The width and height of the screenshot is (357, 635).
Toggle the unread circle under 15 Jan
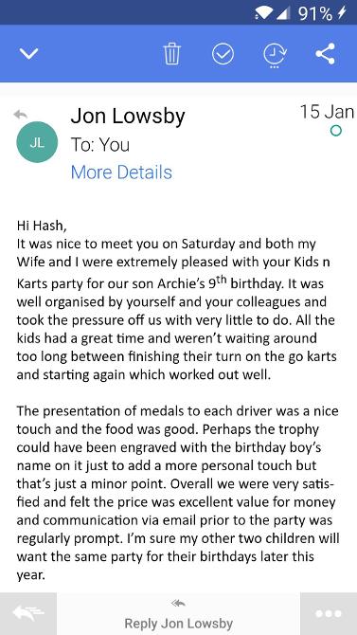(336, 131)
